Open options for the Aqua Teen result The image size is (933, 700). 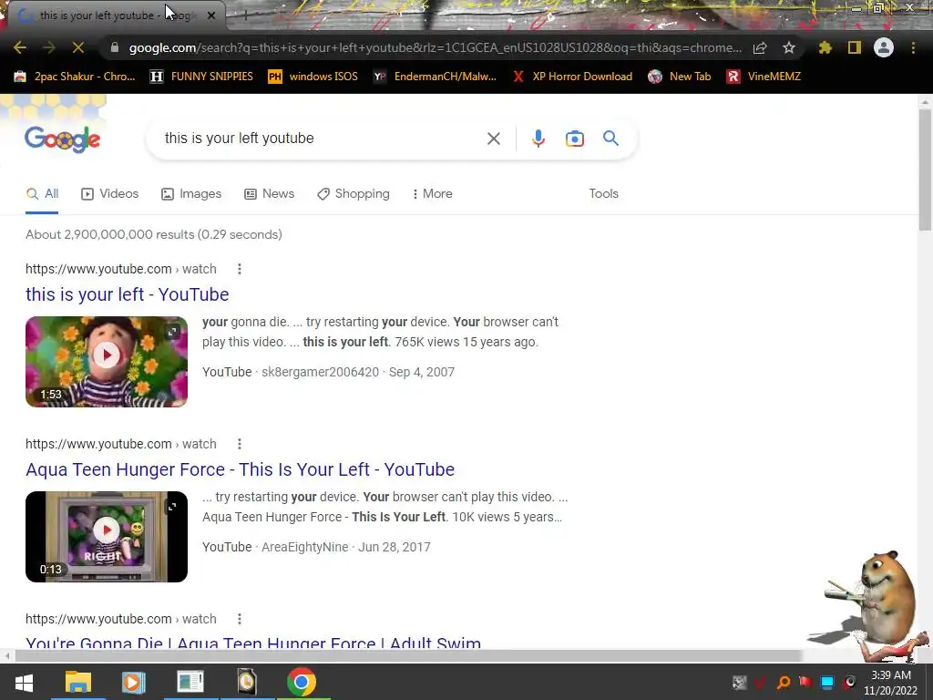point(240,444)
